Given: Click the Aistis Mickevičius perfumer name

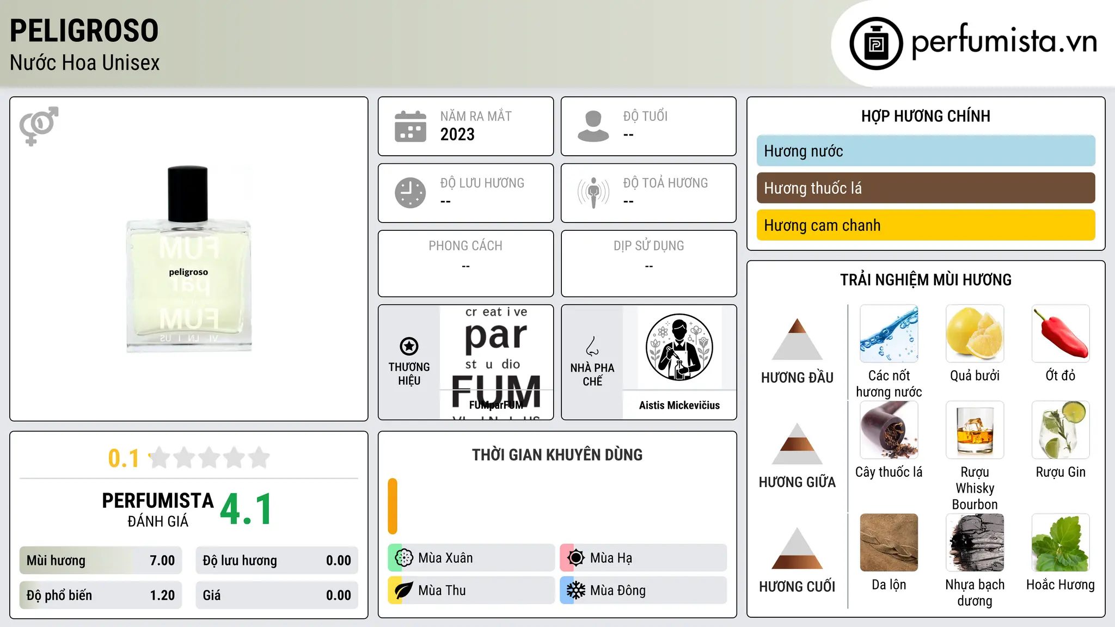Looking at the screenshot, I should tap(679, 405).
